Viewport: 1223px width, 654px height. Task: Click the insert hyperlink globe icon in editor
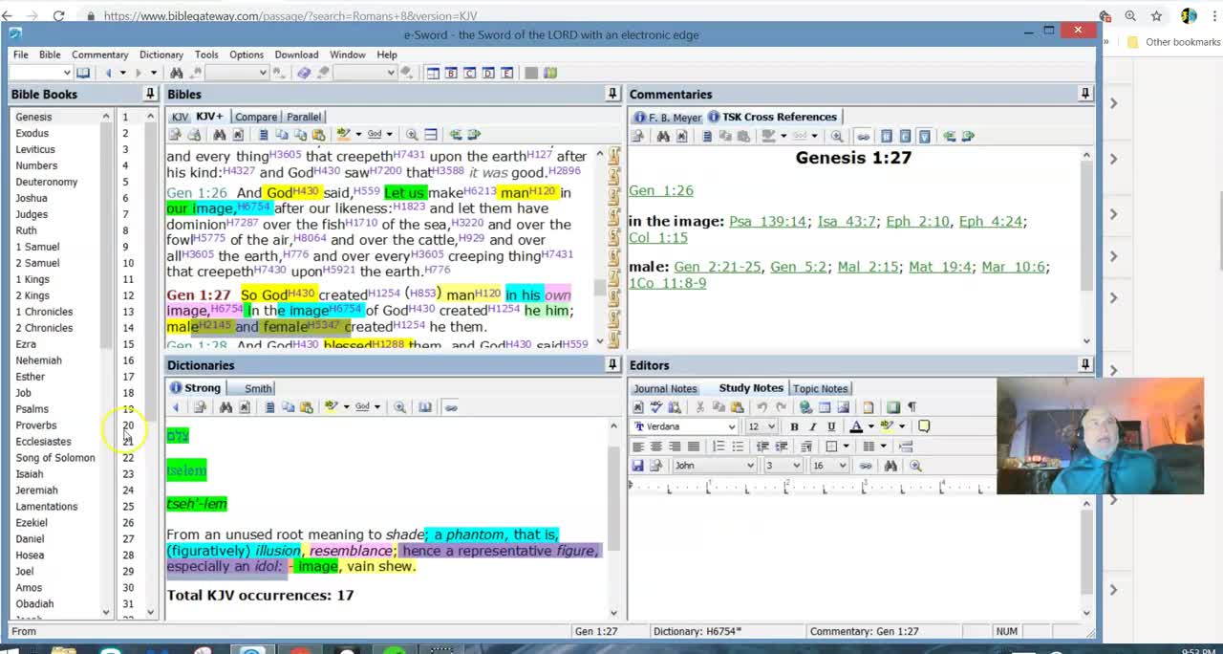[x=805, y=407]
